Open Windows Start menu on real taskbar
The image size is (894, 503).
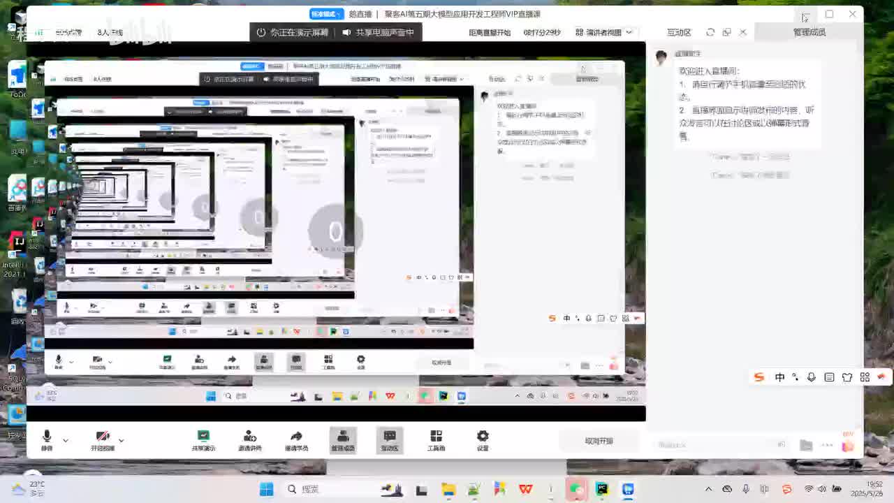tap(267, 489)
